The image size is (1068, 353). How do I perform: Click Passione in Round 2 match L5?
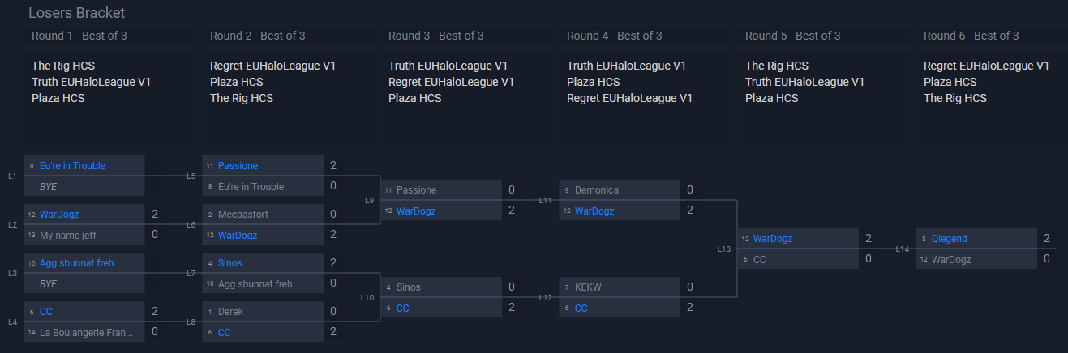(238, 166)
